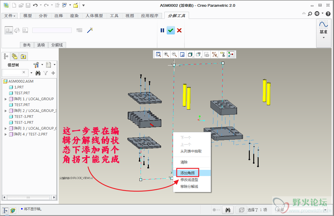Screen dimensions: 334x216
Task: Toggle the Datum display filters icon
Action: coord(215,55)
